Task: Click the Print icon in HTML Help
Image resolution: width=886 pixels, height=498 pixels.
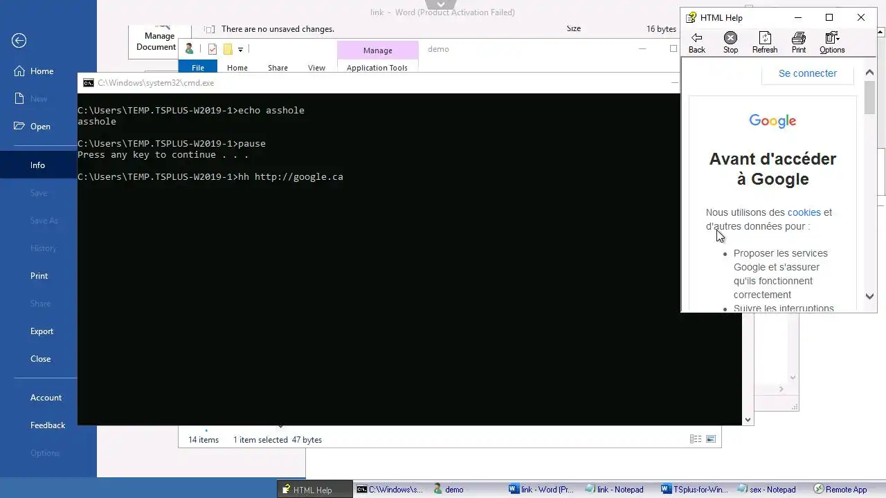Action: coord(799,42)
